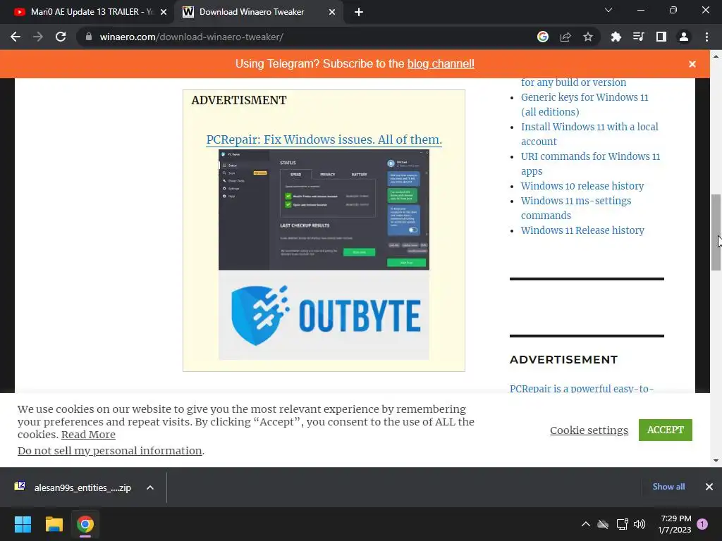This screenshot has height=541, width=722.
Task: Open the Windows Start menu
Action: point(23,524)
